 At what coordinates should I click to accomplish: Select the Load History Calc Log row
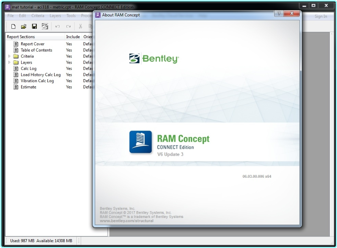tap(50, 74)
